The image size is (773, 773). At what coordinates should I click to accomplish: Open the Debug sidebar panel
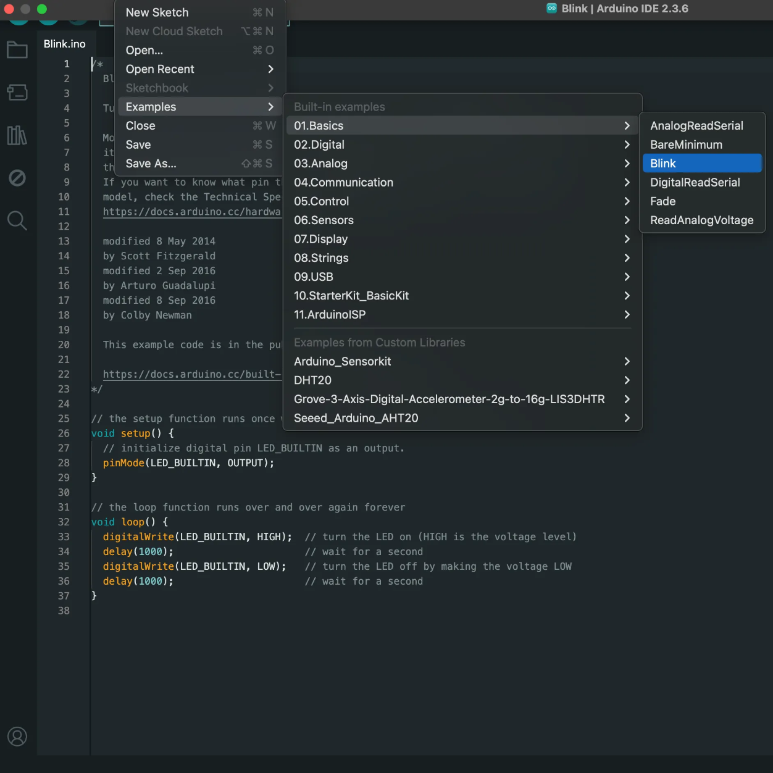[17, 177]
